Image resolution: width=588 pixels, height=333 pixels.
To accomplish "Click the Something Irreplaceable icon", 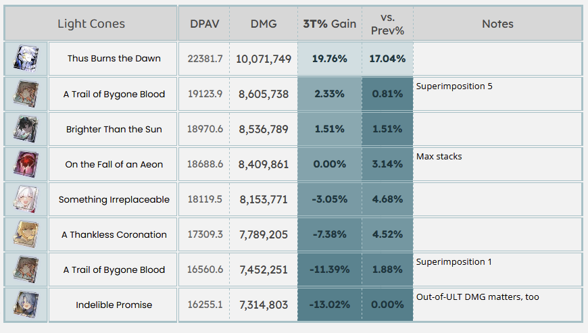I will 26,199.
